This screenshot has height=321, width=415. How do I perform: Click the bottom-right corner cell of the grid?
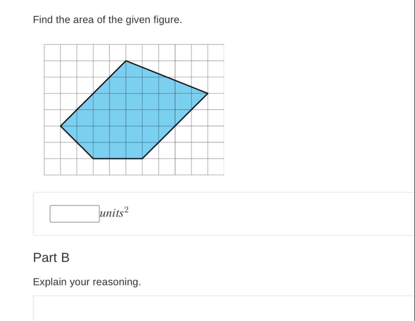pos(216,167)
